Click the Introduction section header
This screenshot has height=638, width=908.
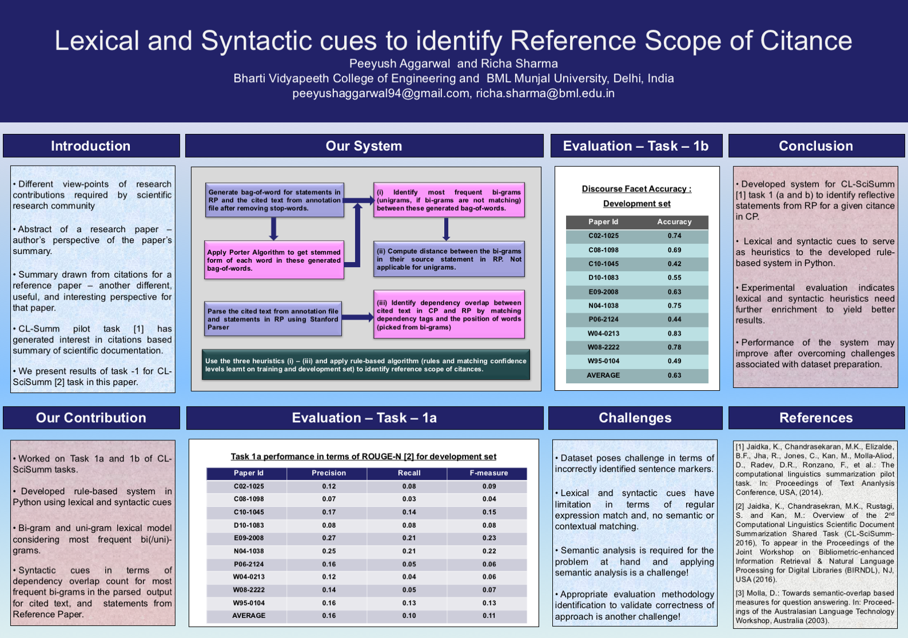pyautogui.click(x=91, y=146)
